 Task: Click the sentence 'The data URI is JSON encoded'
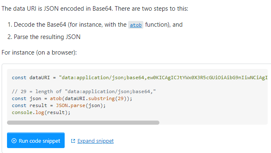click(95, 9)
